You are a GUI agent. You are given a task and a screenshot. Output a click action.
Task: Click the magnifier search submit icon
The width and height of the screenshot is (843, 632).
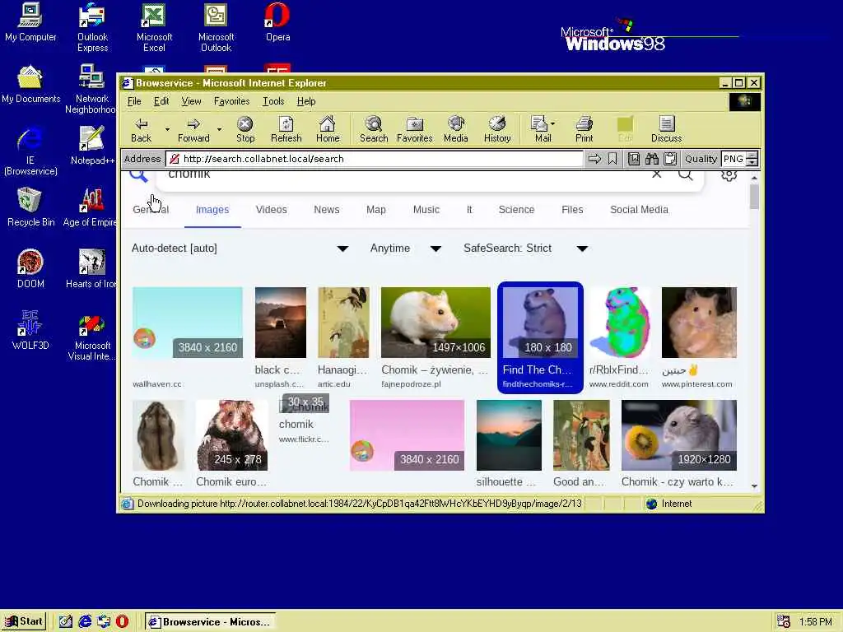[x=686, y=174]
